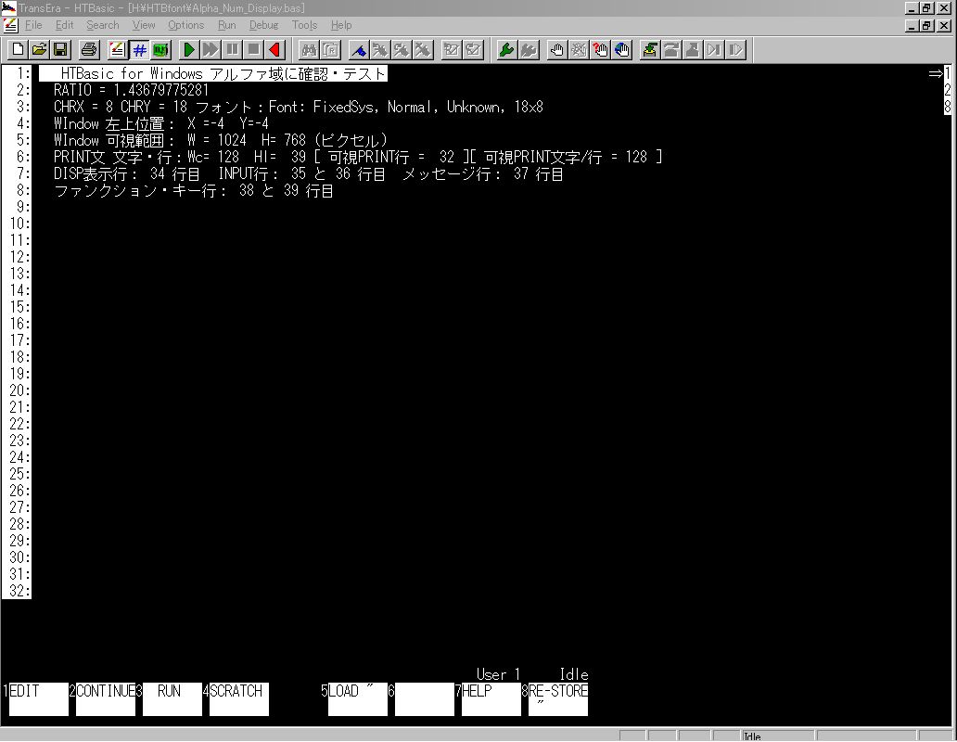
Task: Click the 'Font: FixedSys, Normal, Unknown, 18x8' text
Action: (x=406, y=108)
